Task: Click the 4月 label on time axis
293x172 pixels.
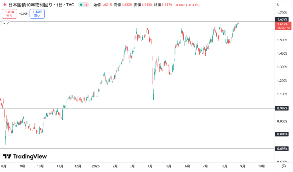Action: coord(150,166)
